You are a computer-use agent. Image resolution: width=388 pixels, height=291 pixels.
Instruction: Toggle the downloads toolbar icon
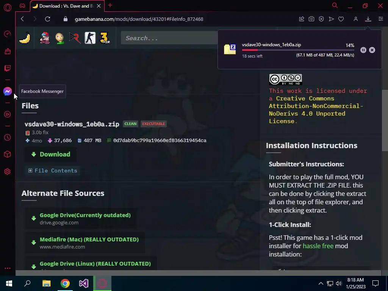(368, 19)
